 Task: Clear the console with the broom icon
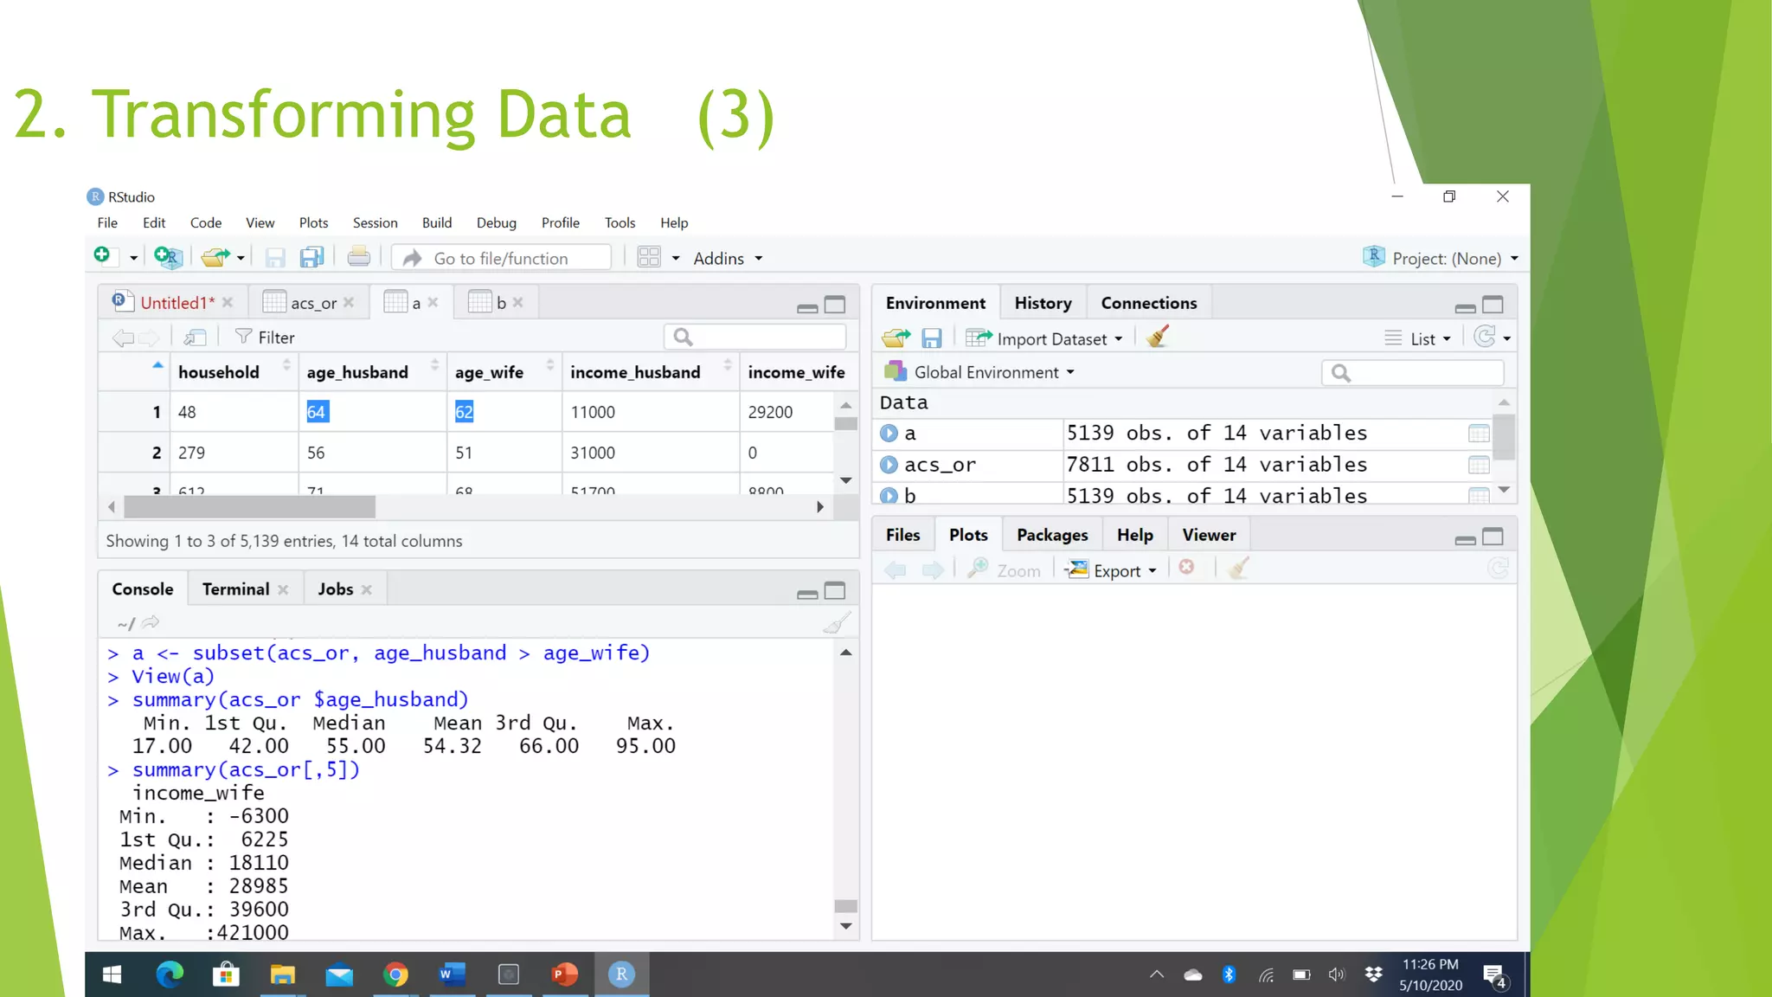[x=836, y=623]
